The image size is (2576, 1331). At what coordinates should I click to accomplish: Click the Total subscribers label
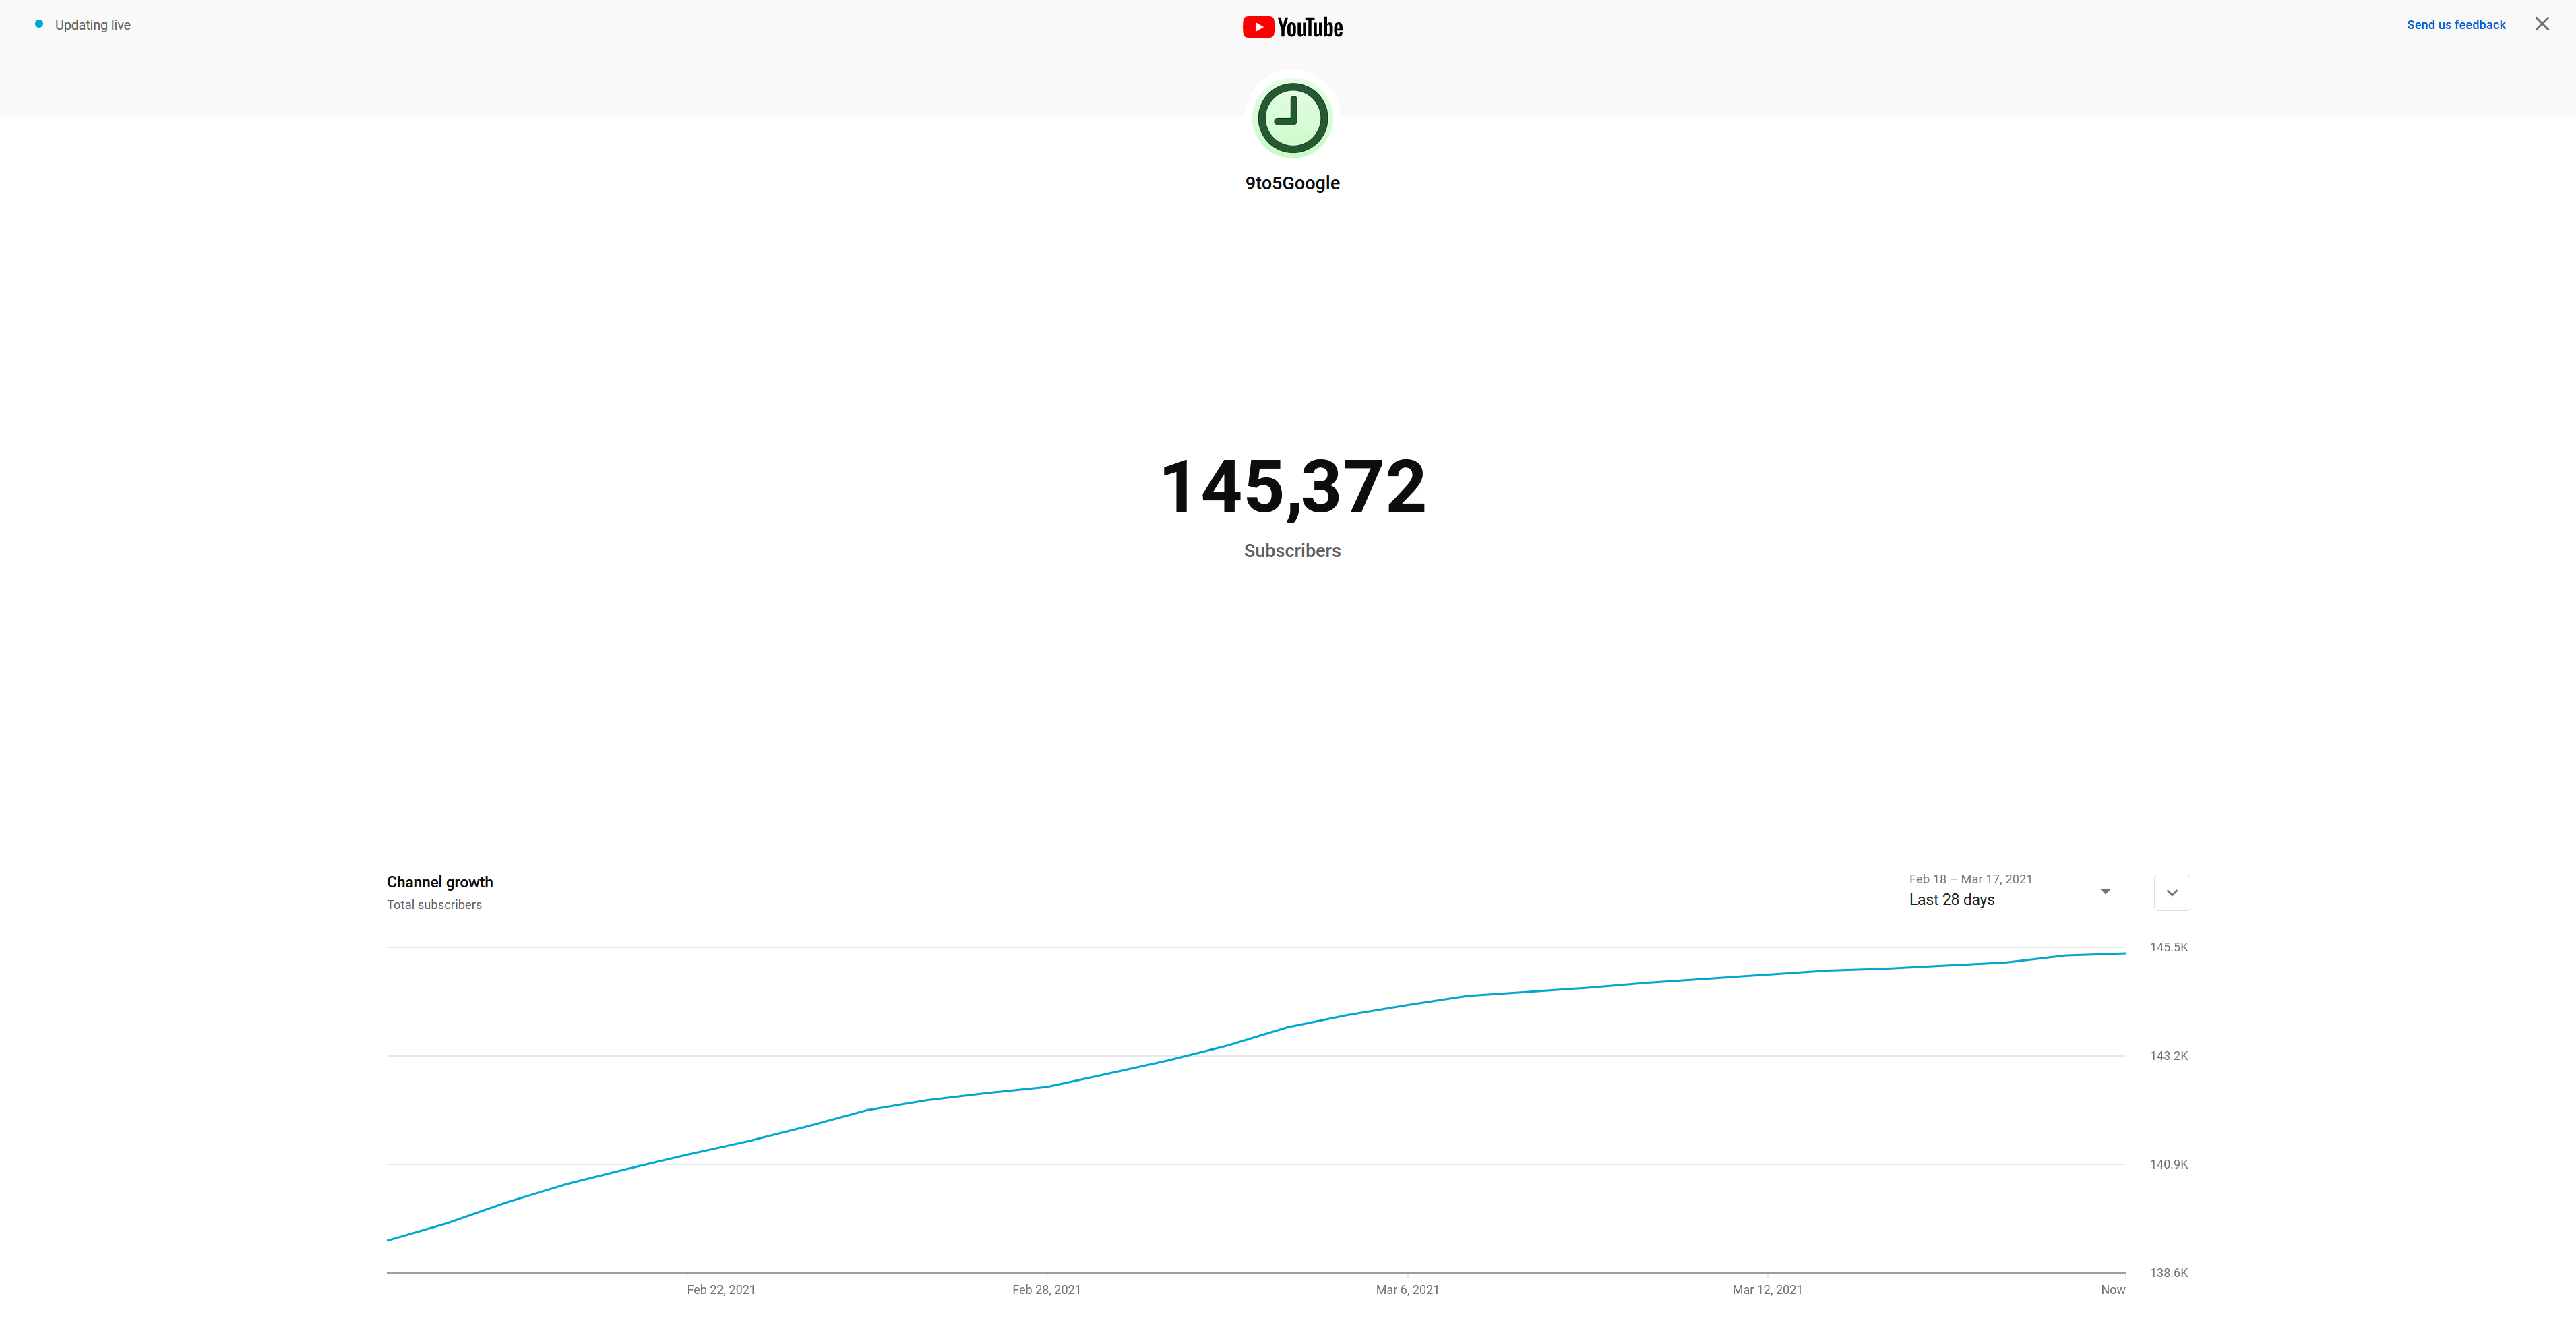(x=434, y=904)
